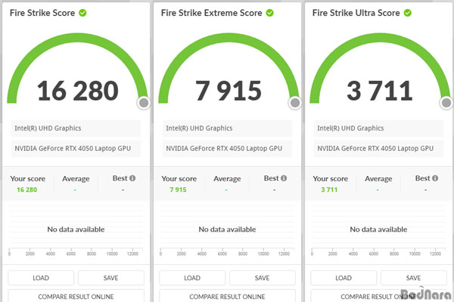Click the green check icon beside Fire Strike Ultra Score
Screen dimensions: 454x302
408,13
